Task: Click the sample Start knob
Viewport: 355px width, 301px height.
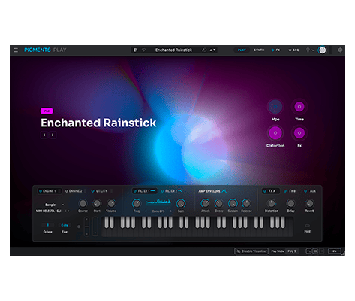Action: [x=97, y=203]
